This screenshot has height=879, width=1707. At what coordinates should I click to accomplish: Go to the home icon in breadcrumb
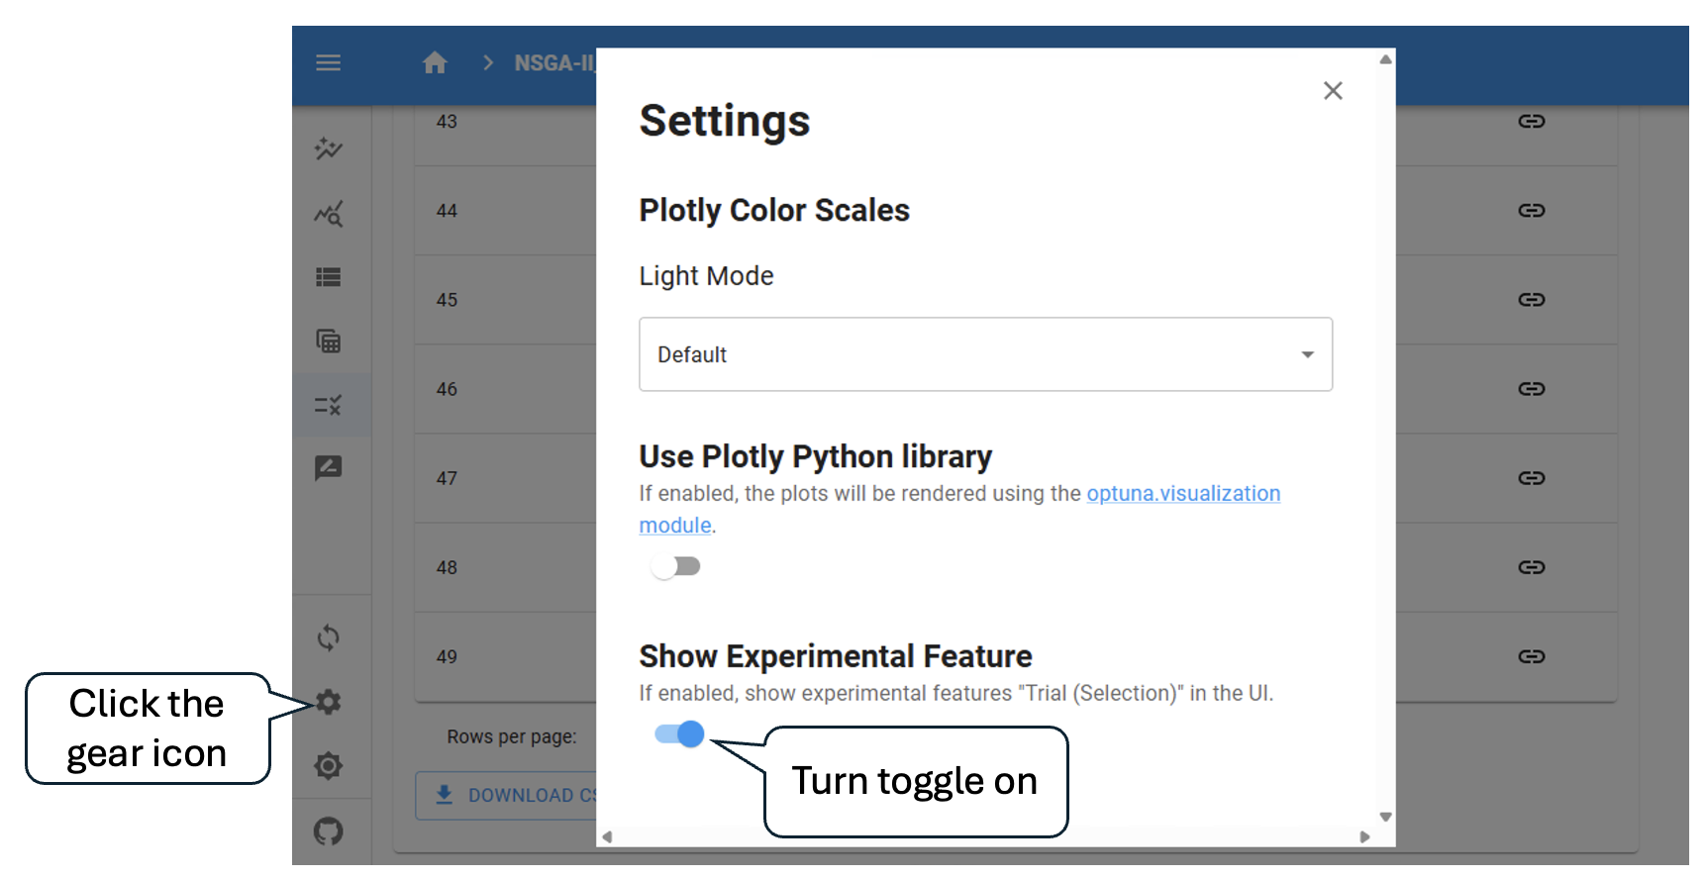435,63
